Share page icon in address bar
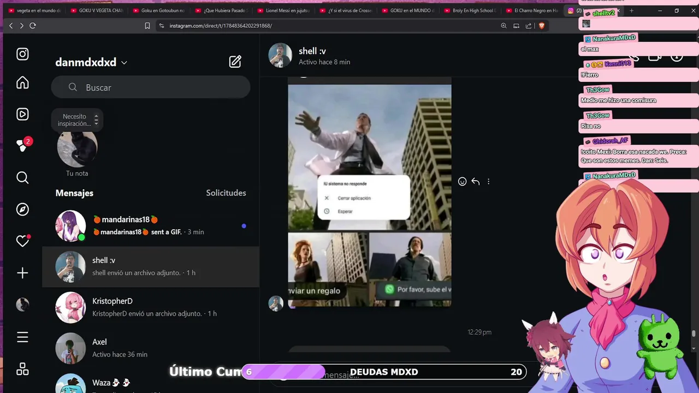 pyautogui.click(x=529, y=26)
